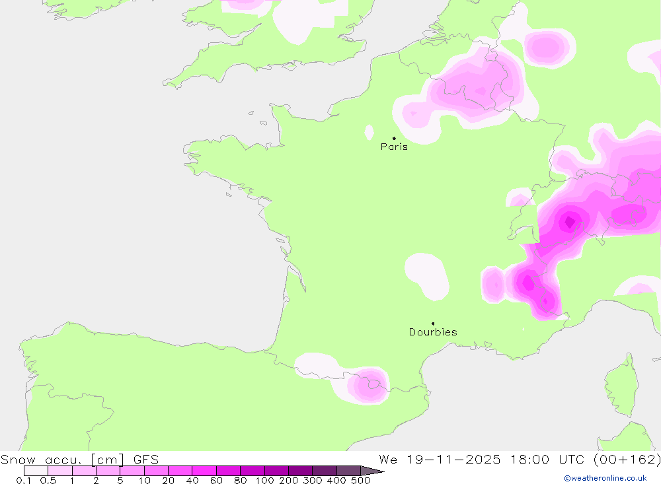The width and height of the screenshot is (661, 484).
Task: Click the Dourbies location dot marker
Action: (433, 324)
